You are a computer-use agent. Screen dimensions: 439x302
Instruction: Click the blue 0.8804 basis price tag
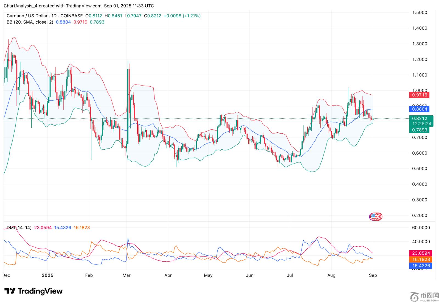420,109
